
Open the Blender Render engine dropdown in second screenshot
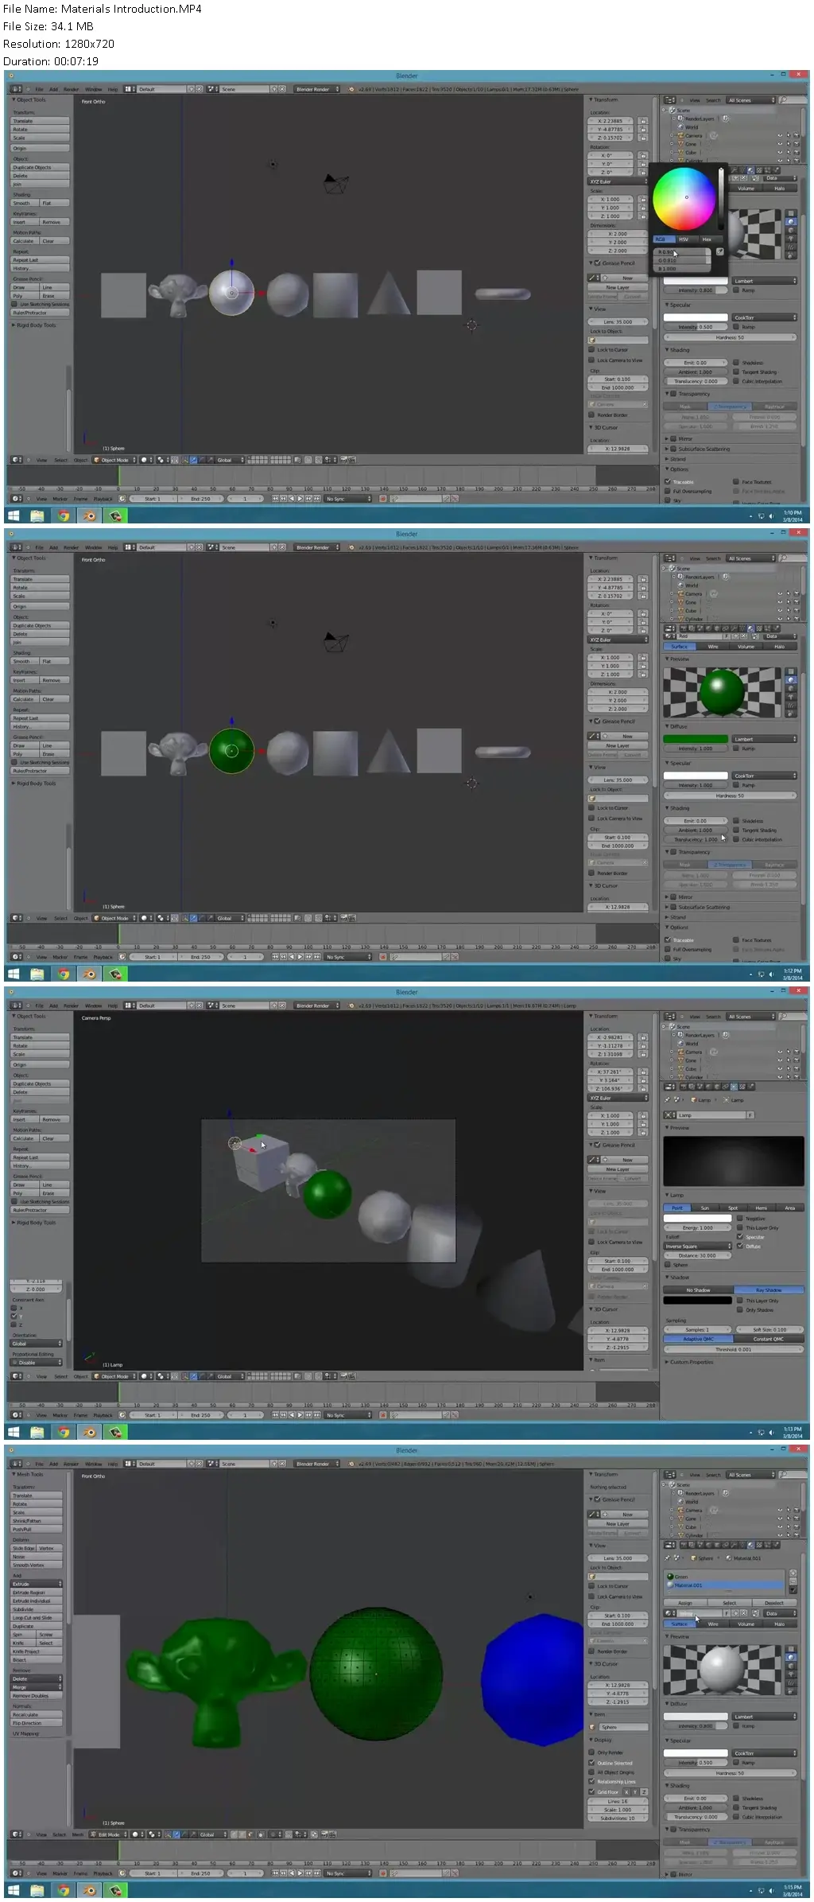[x=316, y=547]
